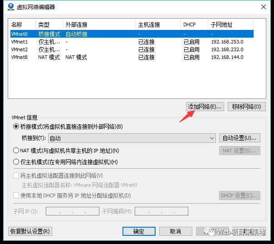The width and height of the screenshot is (274, 244).
Task: Click subnet address 192.168.232.0
Action: click(x=227, y=49)
